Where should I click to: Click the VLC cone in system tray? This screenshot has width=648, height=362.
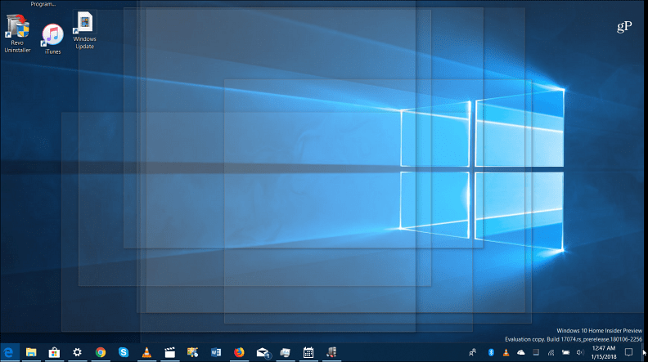click(506, 352)
